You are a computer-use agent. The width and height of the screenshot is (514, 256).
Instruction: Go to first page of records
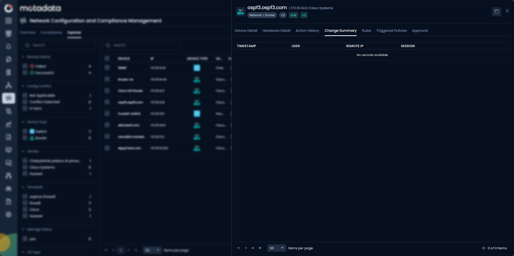point(238,248)
